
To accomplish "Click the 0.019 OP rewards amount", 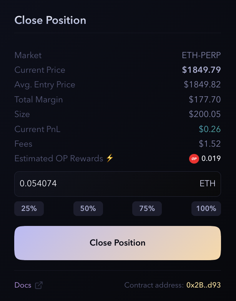I will (x=211, y=159).
